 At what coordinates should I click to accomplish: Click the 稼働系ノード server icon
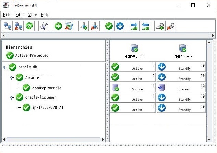click(134, 48)
